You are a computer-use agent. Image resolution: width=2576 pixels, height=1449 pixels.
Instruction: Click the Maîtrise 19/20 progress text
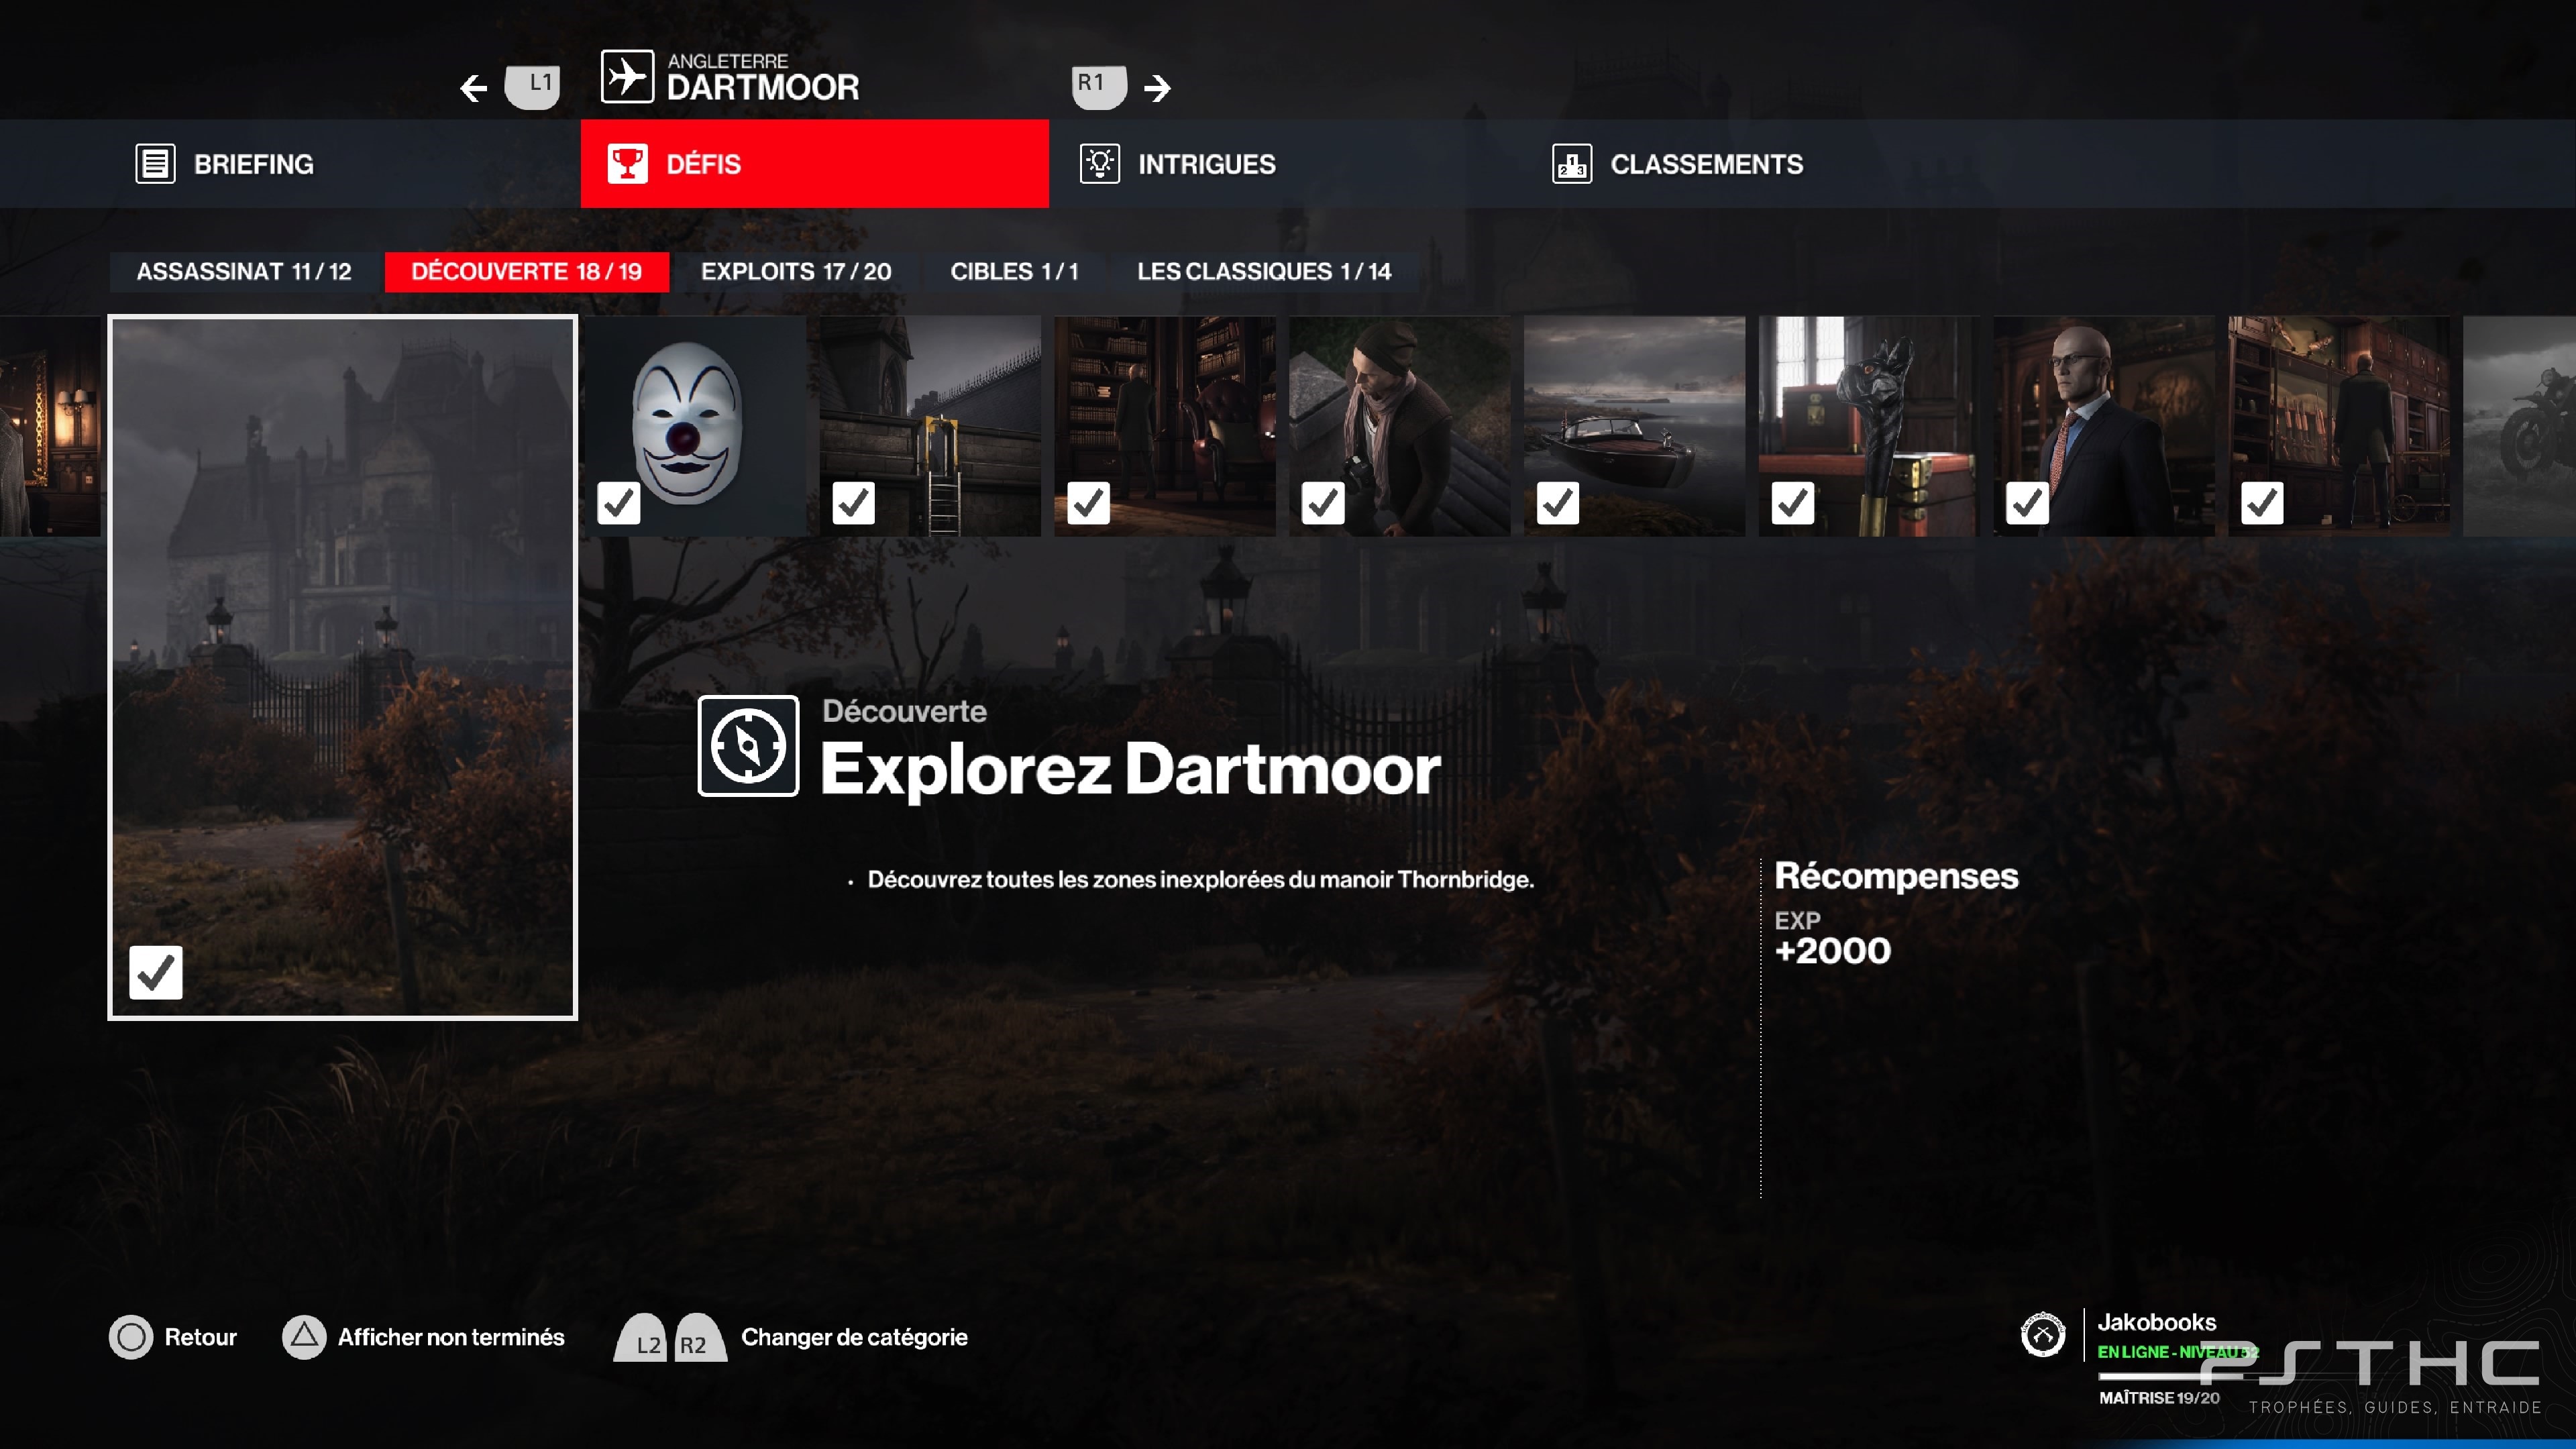tap(2159, 1397)
